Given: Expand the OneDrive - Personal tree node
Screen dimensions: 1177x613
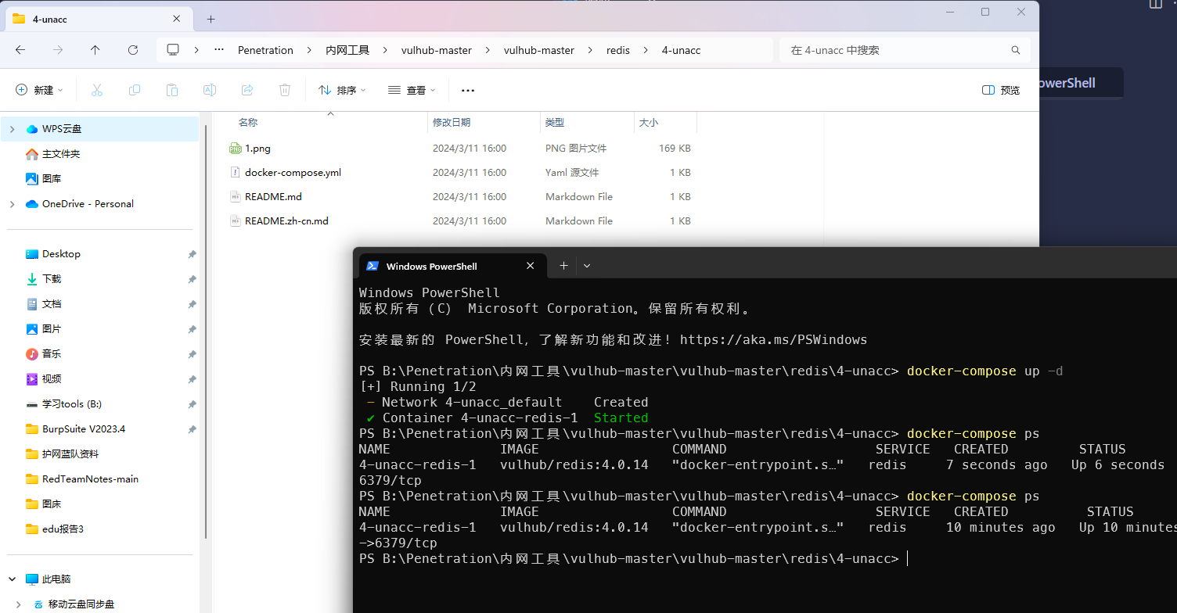Looking at the screenshot, I should pos(12,204).
